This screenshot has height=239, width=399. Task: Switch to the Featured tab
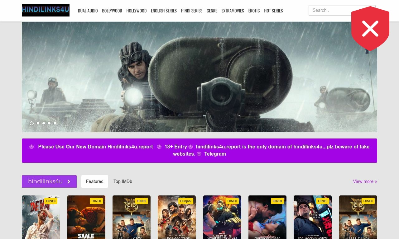pyautogui.click(x=95, y=181)
